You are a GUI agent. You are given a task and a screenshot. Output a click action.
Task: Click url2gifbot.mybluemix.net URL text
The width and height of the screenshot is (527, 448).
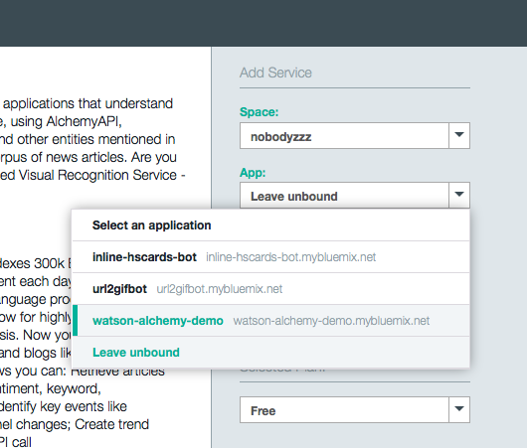click(220, 289)
